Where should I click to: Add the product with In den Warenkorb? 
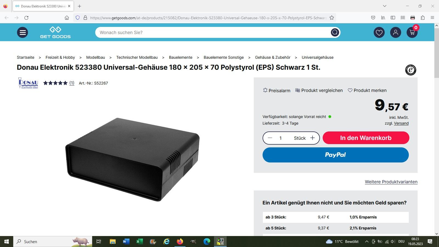[x=366, y=138]
